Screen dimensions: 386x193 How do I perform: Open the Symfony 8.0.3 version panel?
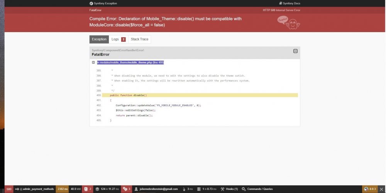pos(370,189)
